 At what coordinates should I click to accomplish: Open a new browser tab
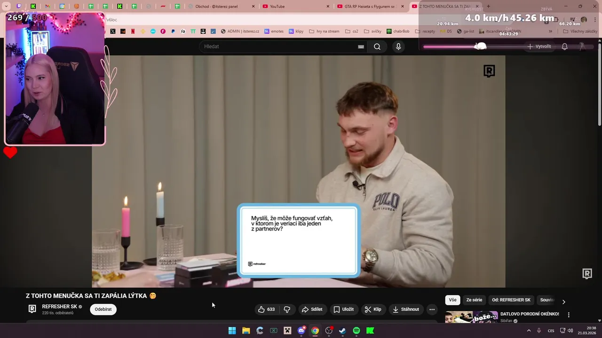click(488, 6)
